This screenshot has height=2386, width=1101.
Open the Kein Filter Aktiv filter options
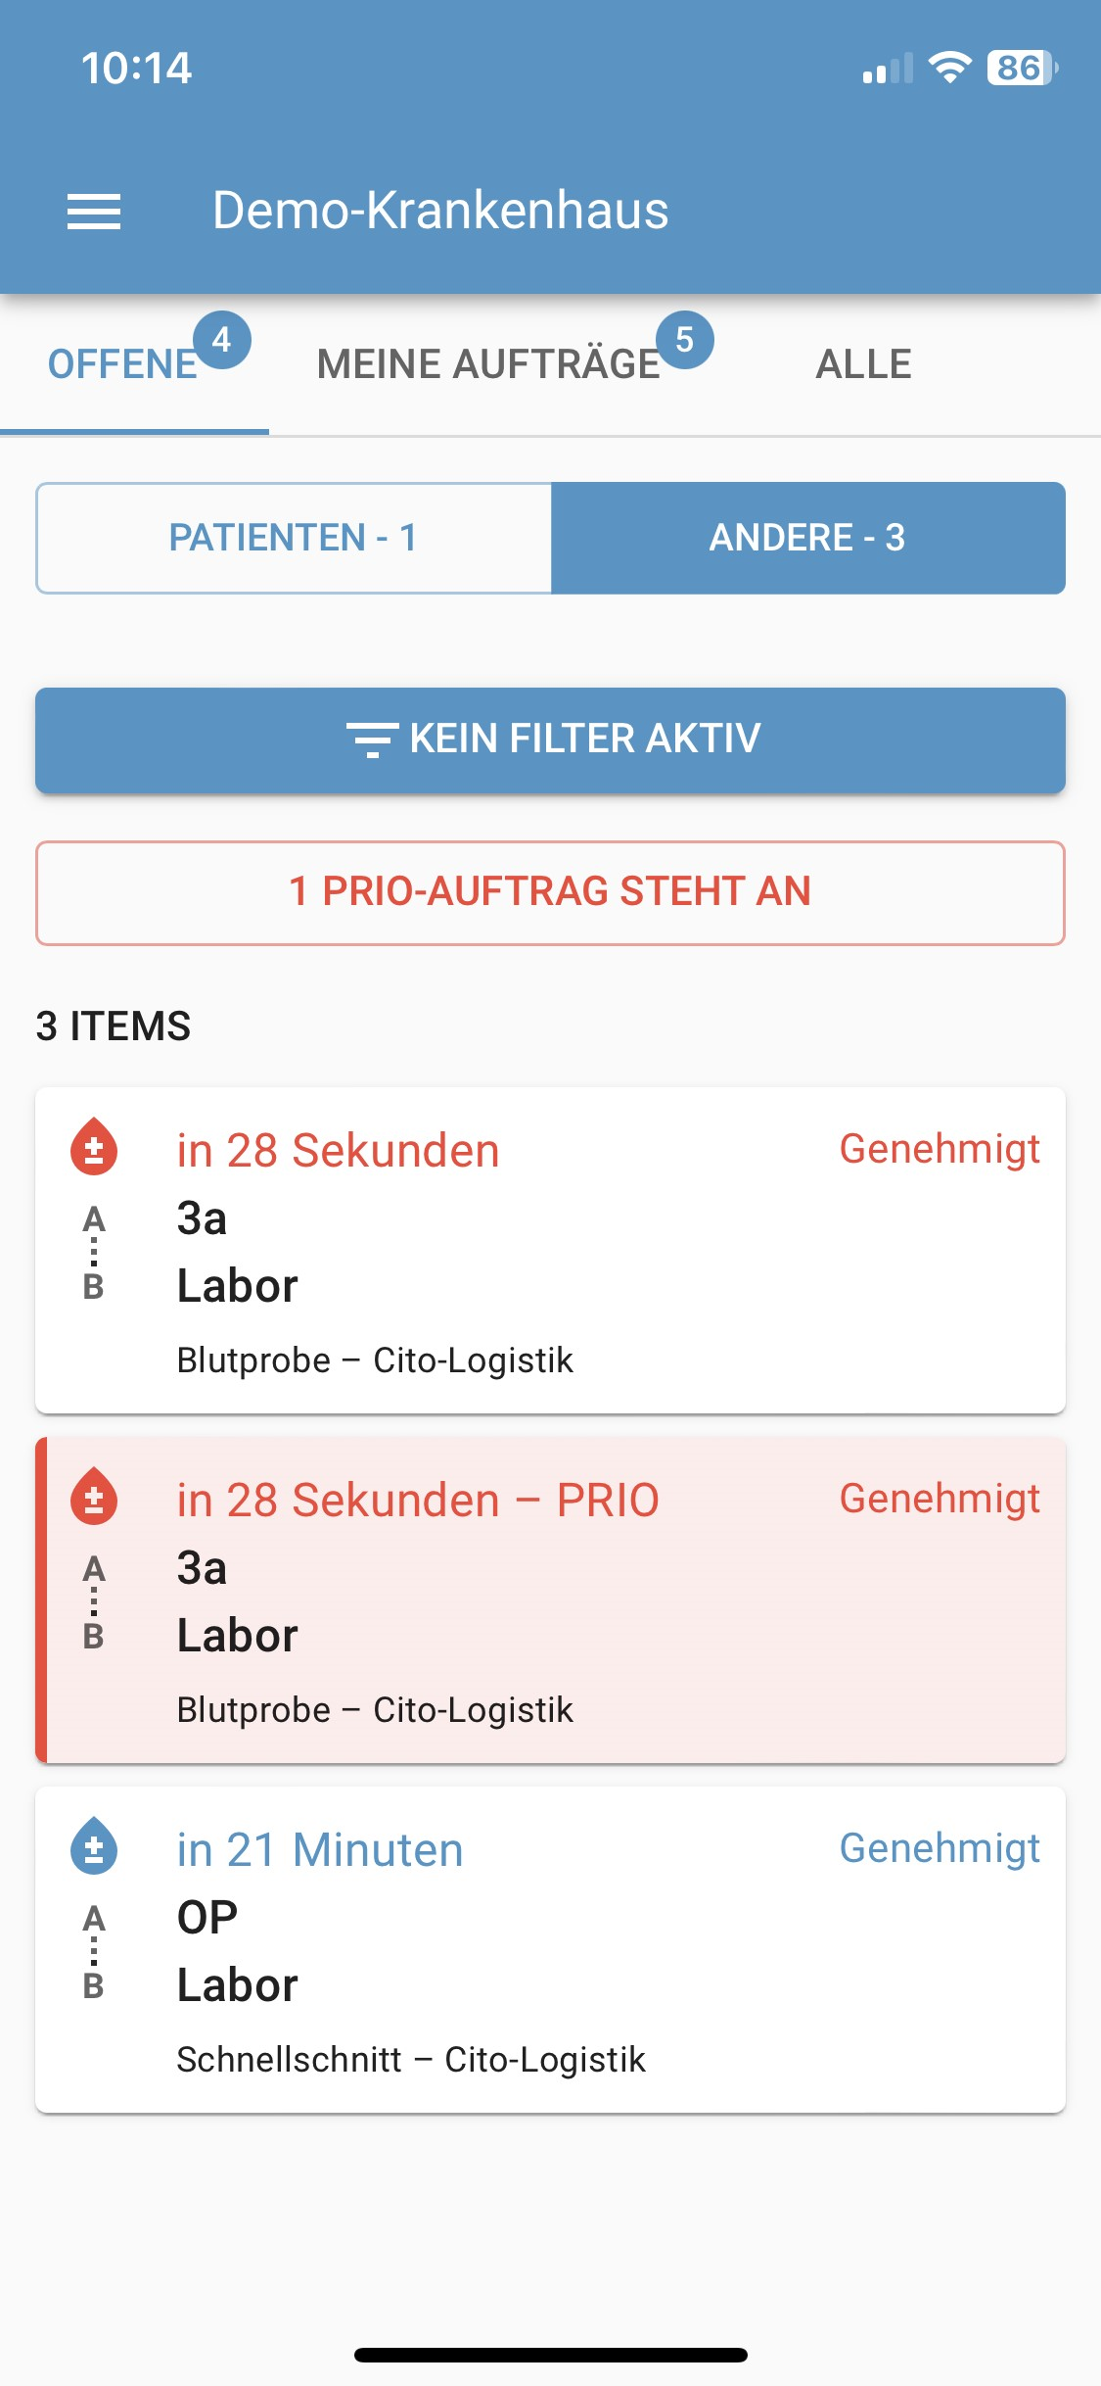pyautogui.click(x=550, y=740)
